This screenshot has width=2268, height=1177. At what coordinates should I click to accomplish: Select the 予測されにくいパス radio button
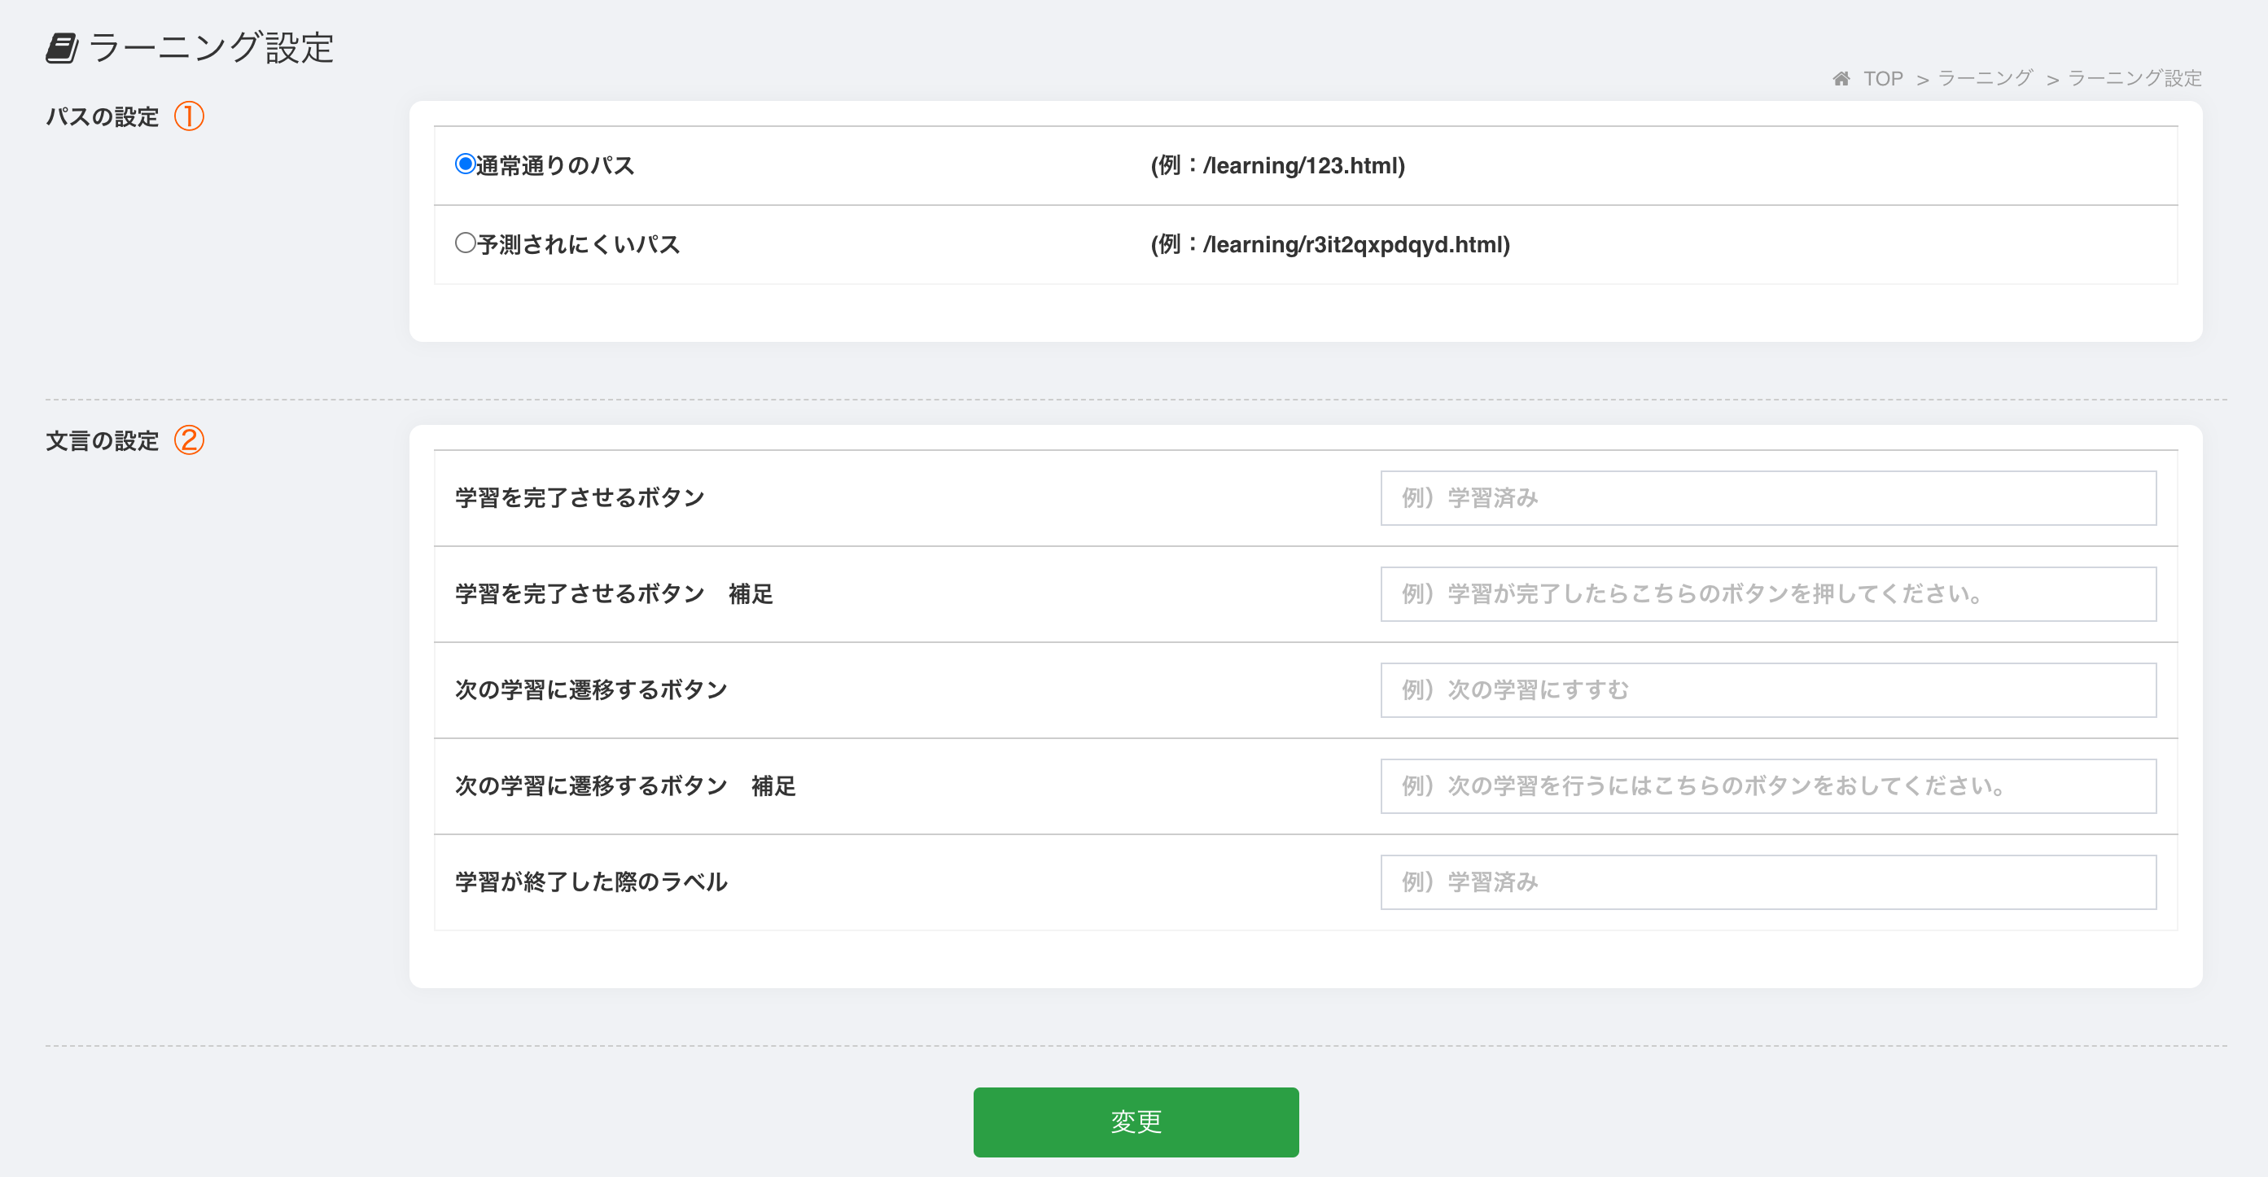tap(465, 243)
